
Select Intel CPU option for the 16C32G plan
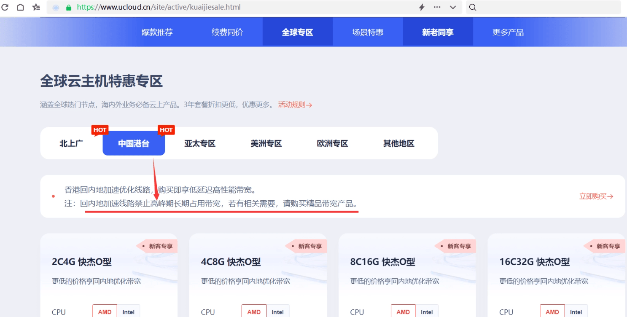tap(576, 312)
